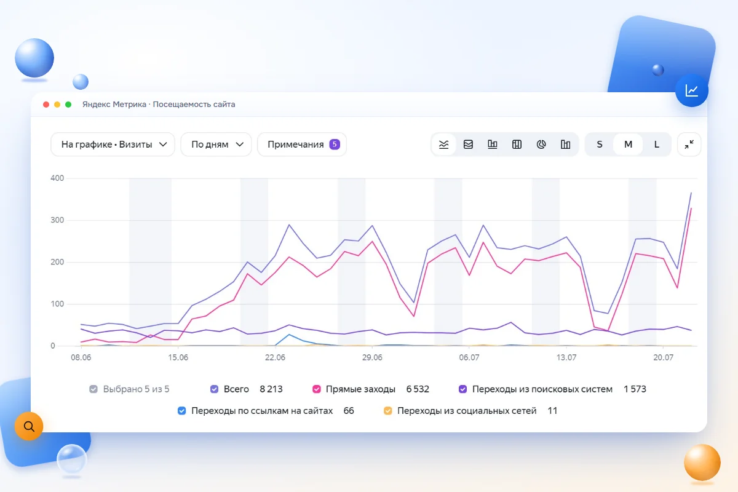Click the blue analytics chart badge icon
Image resolution: width=738 pixels, height=492 pixels.
pos(692,90)
